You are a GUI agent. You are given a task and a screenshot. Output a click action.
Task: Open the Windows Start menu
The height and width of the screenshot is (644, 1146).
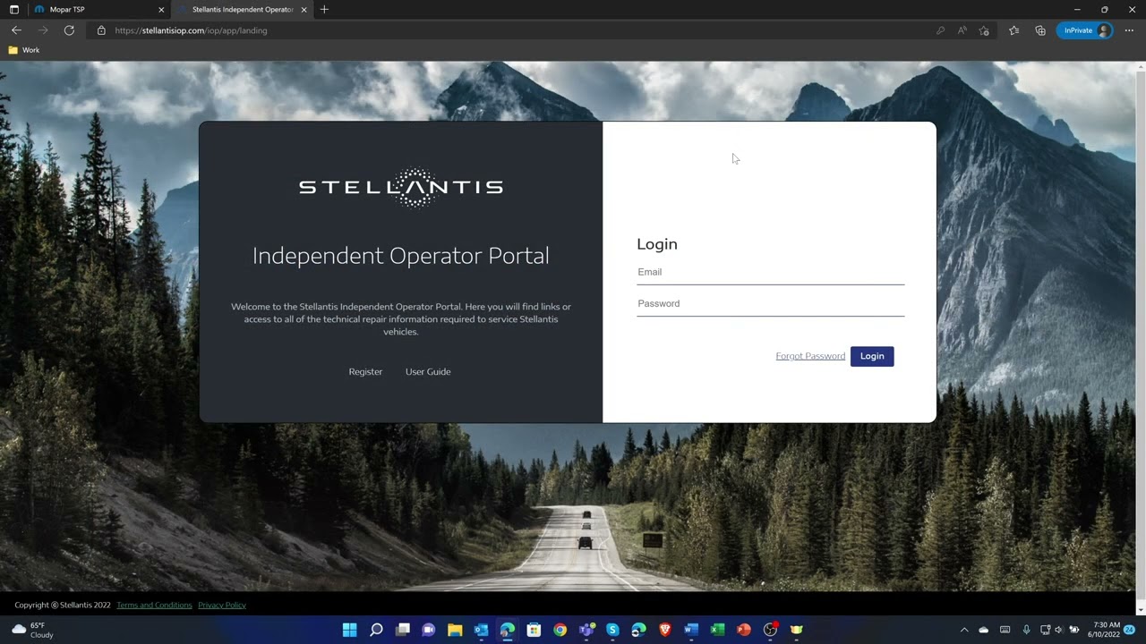click(349, 630)
